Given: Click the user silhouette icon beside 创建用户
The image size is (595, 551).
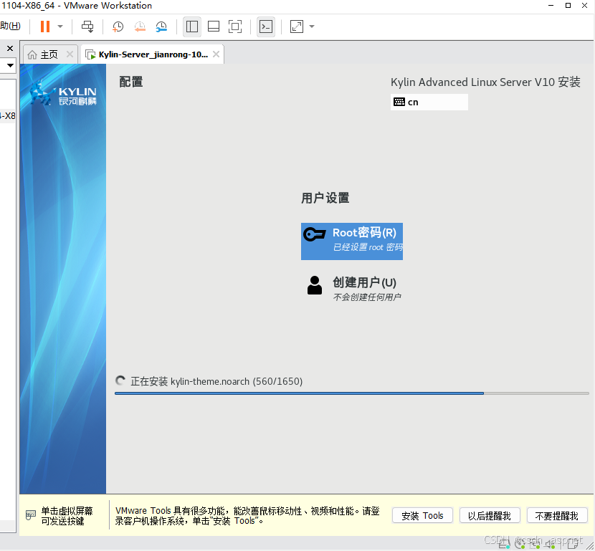Looking at the screenshot, I should [x=315, y=285].
